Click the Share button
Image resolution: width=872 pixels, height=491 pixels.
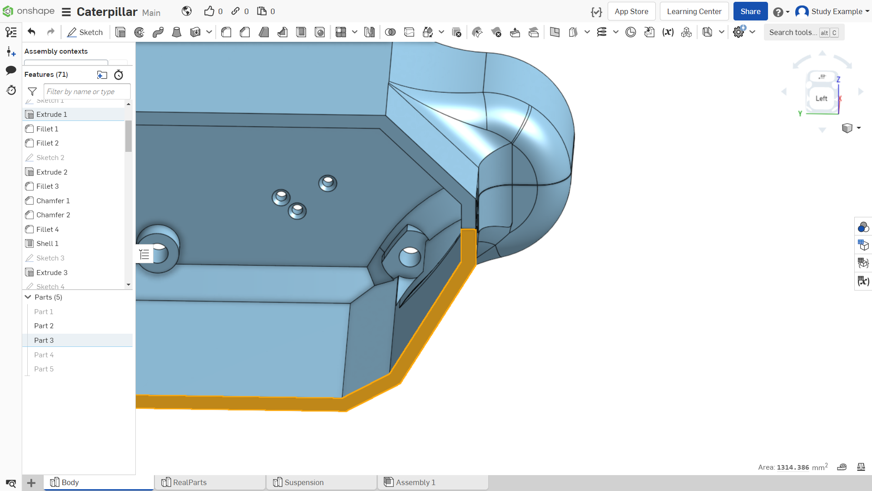(x=750, y=11)
